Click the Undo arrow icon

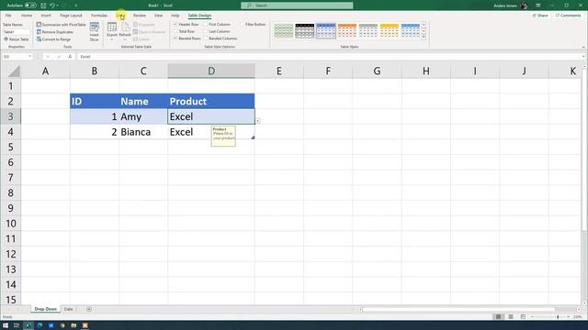pyautogui.click(x=52, y=5)
